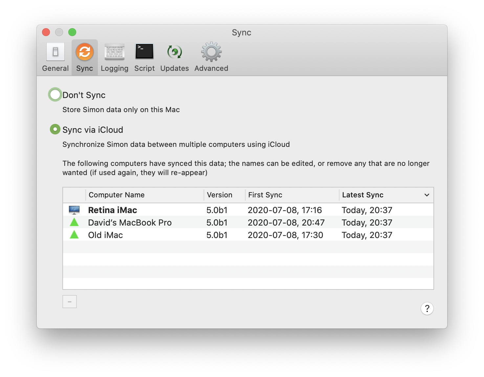Viewport: 484px width, 377px height.
Task: Open help with the question mark button
Action: point(427,308)
